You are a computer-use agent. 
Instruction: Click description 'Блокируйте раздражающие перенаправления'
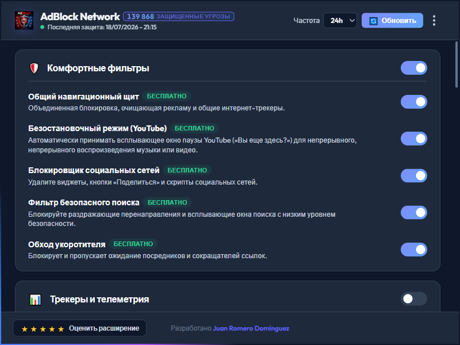(x=182, y=219)
